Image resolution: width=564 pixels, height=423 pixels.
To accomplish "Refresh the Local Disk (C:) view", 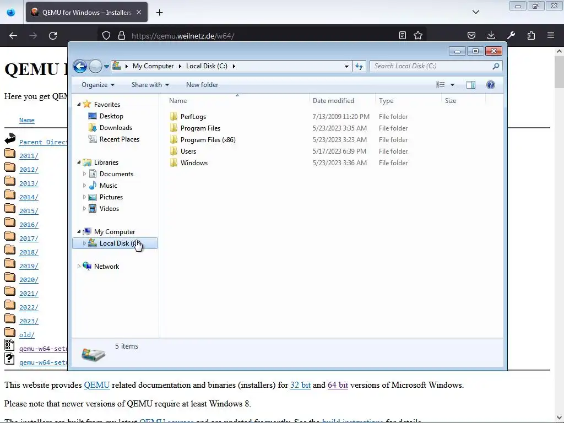I will tap(359, 66).
